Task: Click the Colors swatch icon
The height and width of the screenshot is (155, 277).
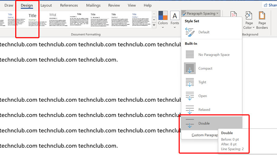Action: pyautogui.click(x=163, y=15)
